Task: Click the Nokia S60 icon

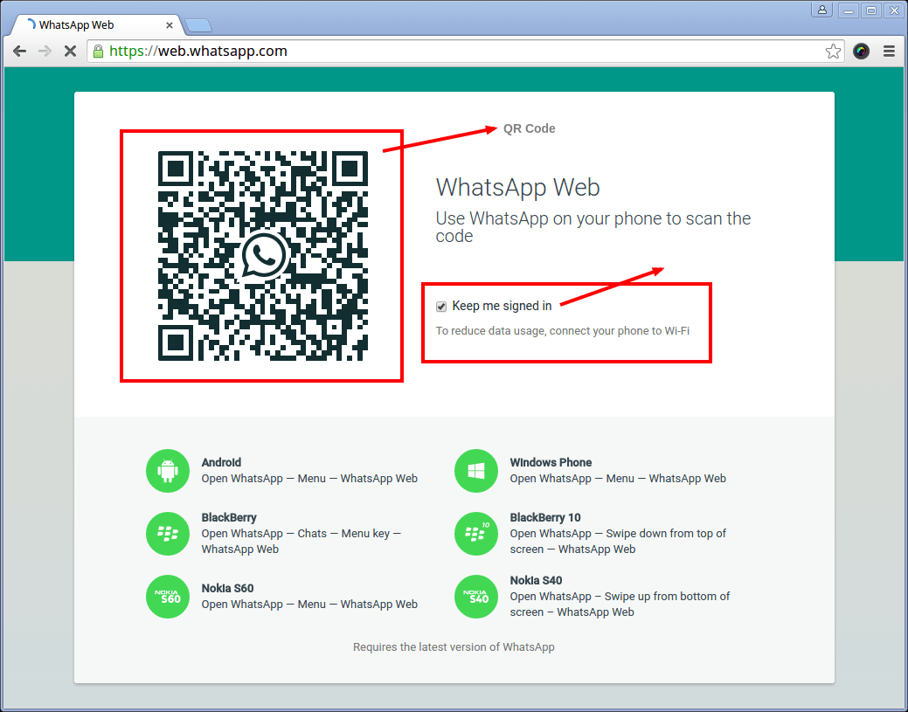Action: coord(167,596)
